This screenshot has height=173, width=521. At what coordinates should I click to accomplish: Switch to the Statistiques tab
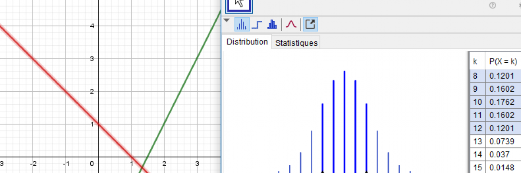[296, 43]
